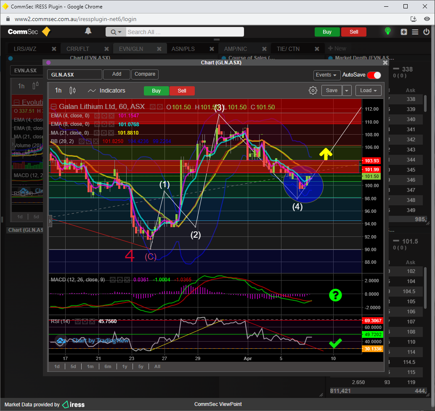
Task: Toggle the AutoSave switch
Action: (x=374, y=75)
